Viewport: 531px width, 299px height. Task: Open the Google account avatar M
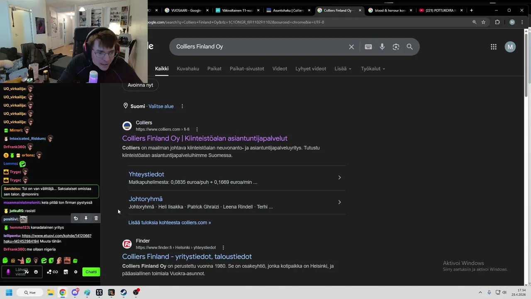pos(510,47)
